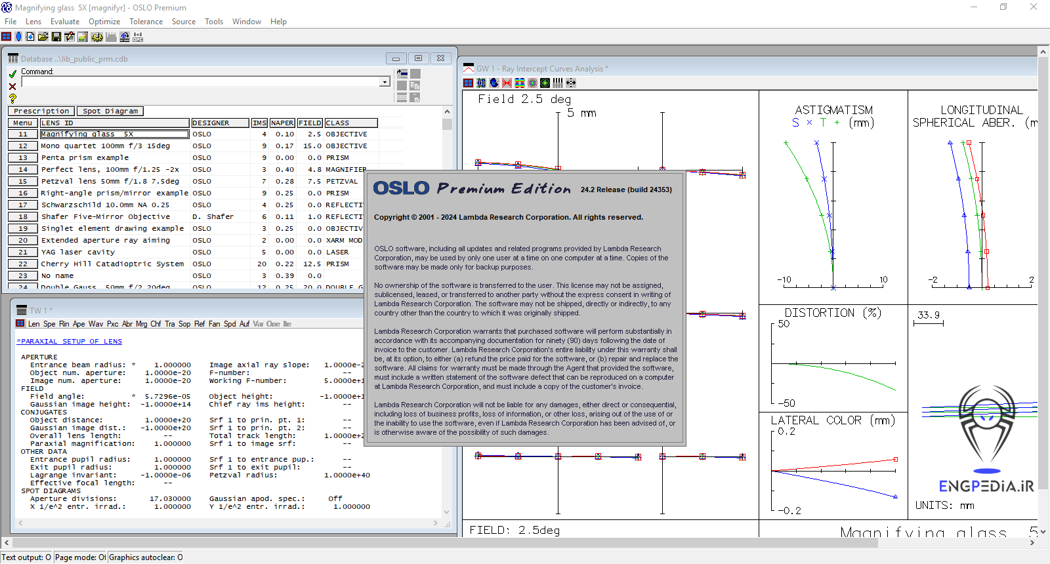This screenshot has height=564, width=1050.
Task: Expand the Command history dropdown arrow
Action: pos(385,82)
